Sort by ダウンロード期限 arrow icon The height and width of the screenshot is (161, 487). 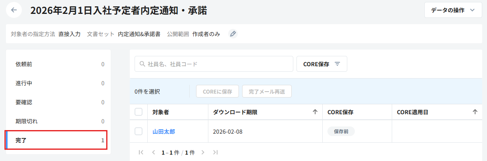[x=315, y=112]
